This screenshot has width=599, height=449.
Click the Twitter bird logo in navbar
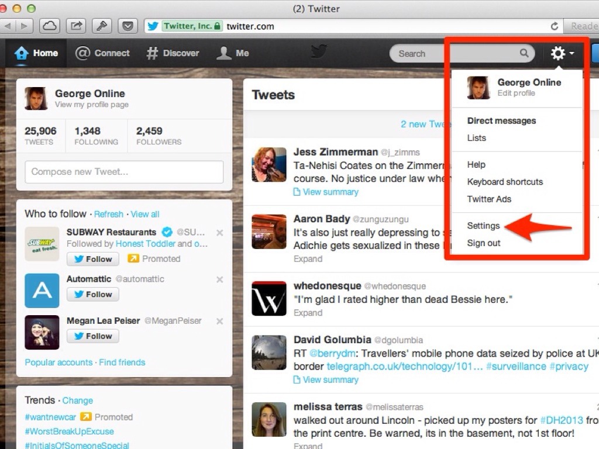tap(319, 53)
